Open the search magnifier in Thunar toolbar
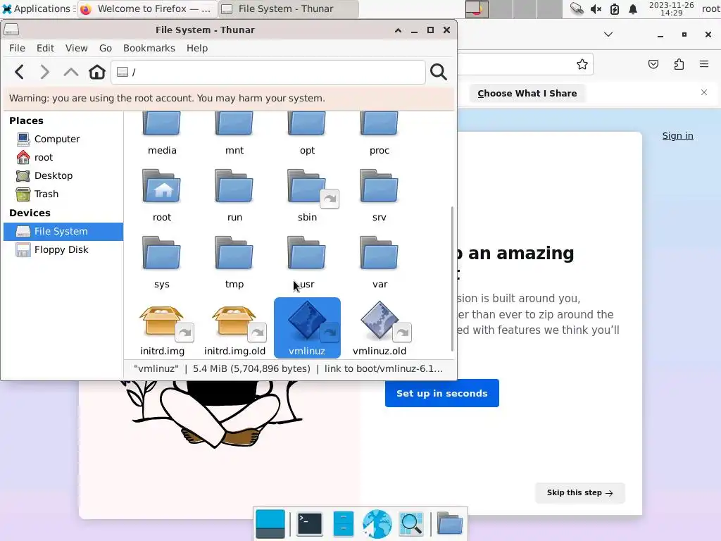The width and height of the screenshot is (721, 541). [439, 73]
